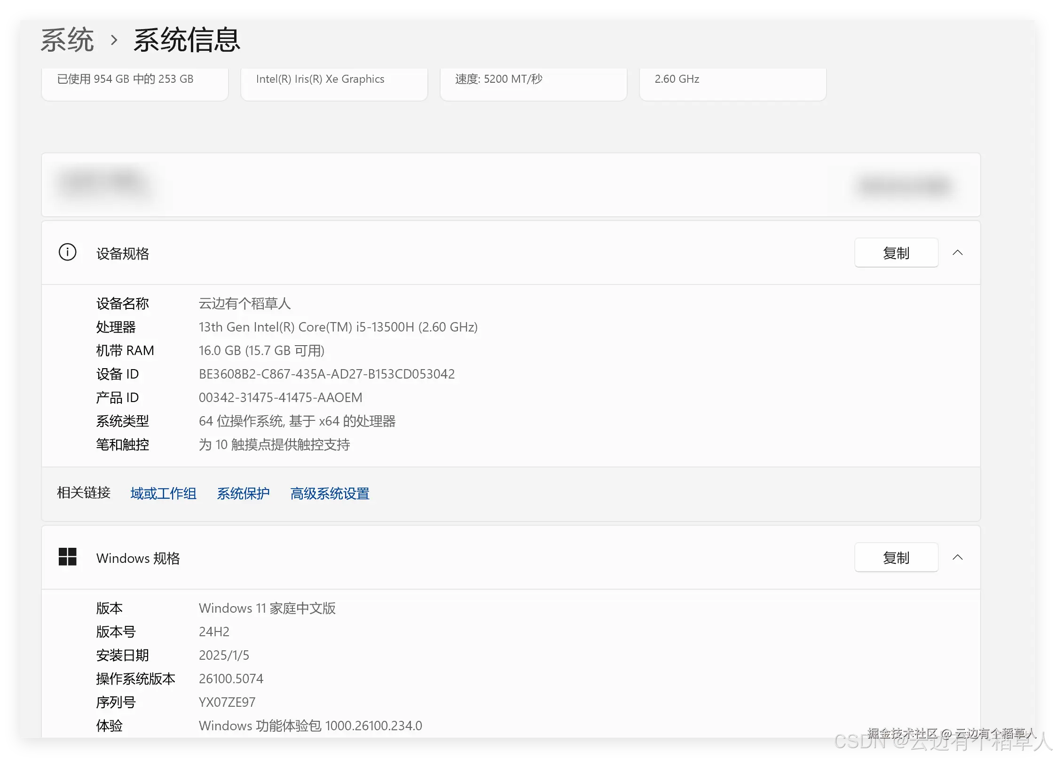Click the Windows logo icon beside Windows 规格

(67, 557)
